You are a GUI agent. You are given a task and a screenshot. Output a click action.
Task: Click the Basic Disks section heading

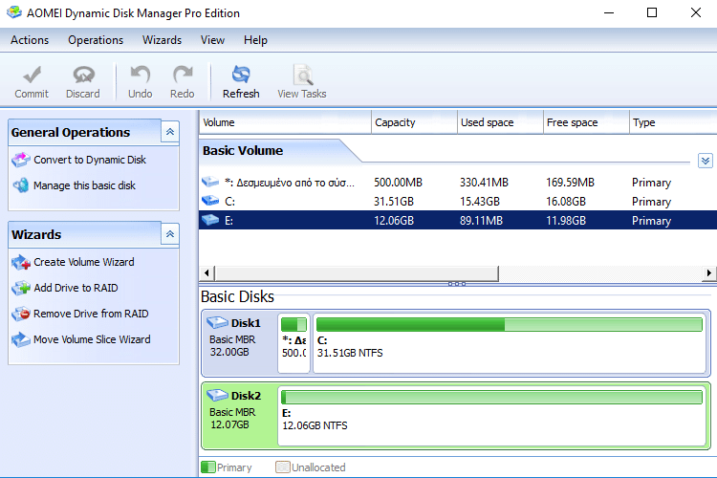pos(237,296)
